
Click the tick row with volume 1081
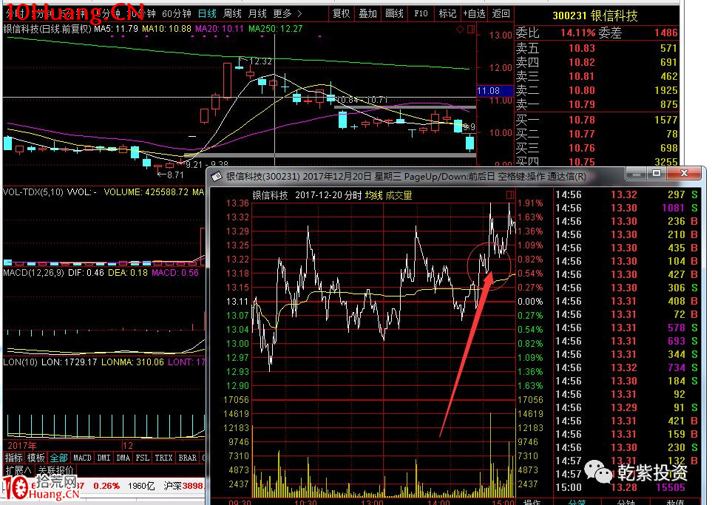pyautogui.click(x=626, y=208)
